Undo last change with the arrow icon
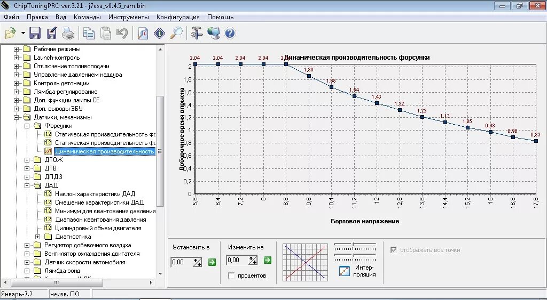This screenshot has height=300, width=547. tap(122, 34)
